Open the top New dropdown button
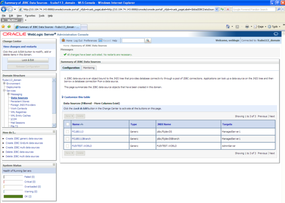This screenshot has width=285, height=203. click(69, 116)
